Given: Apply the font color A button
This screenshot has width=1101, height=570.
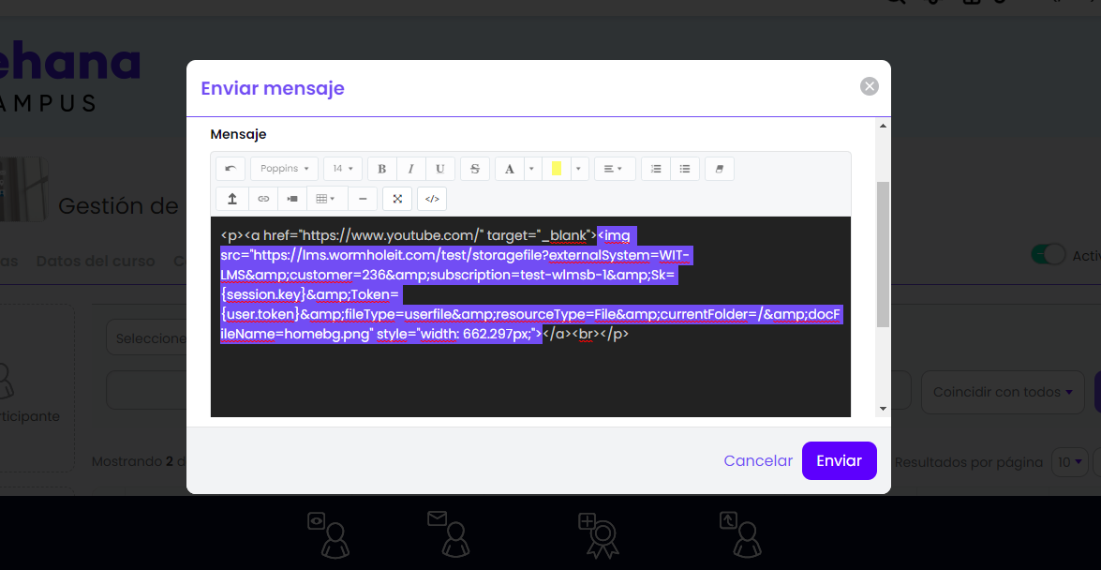Looking at the screenshot, I should tap(510, 169).
